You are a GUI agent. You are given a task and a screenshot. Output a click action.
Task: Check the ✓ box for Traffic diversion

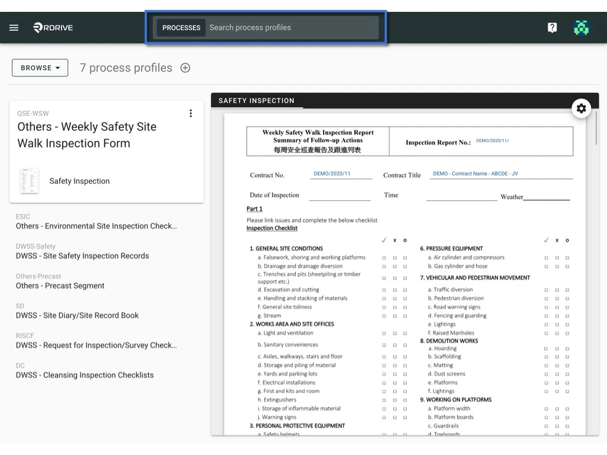[547, 289]
